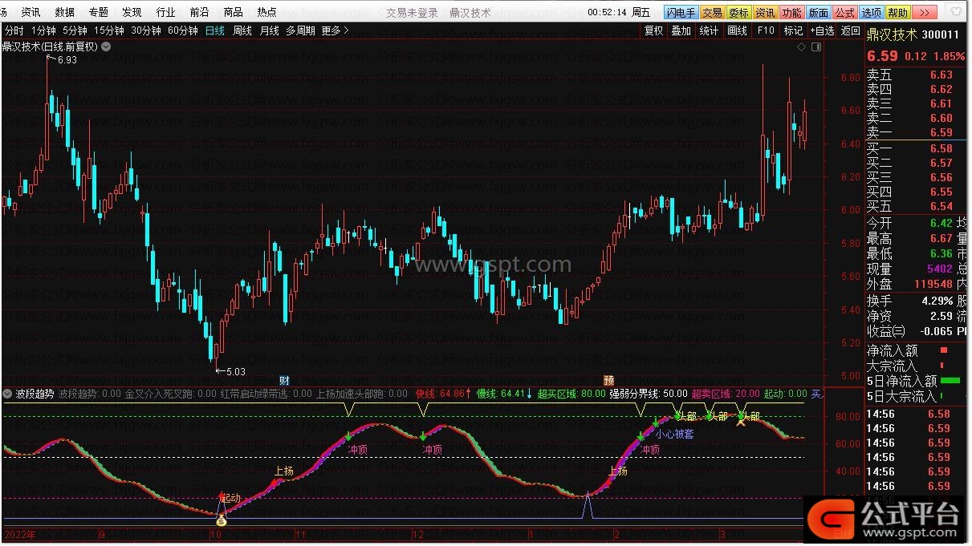Open the 帮助 help button
This screenshot has height=546, width=972.
(898, 12)
